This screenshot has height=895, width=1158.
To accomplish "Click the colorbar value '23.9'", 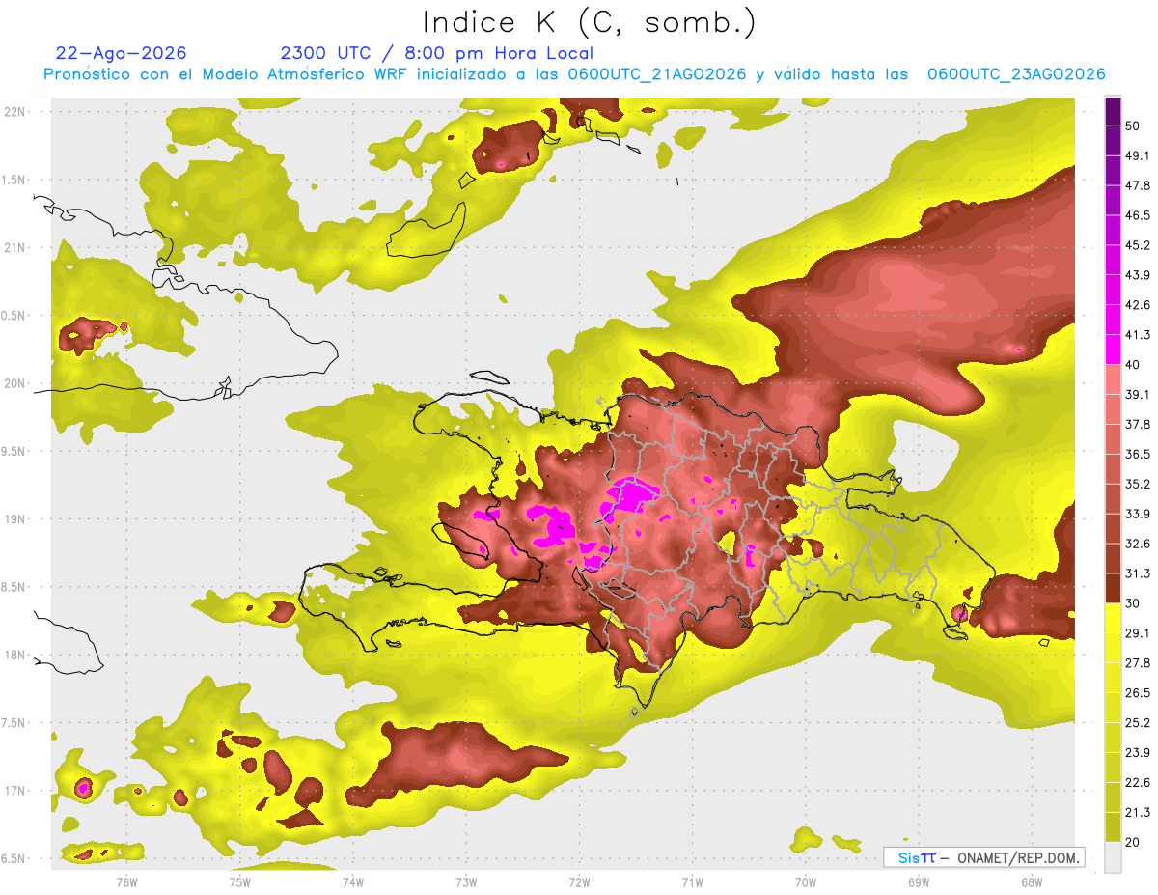I will pos(1137,753).
